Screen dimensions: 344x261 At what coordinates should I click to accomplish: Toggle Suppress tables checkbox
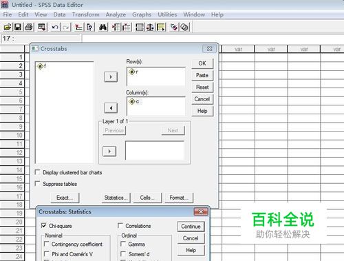37,183
